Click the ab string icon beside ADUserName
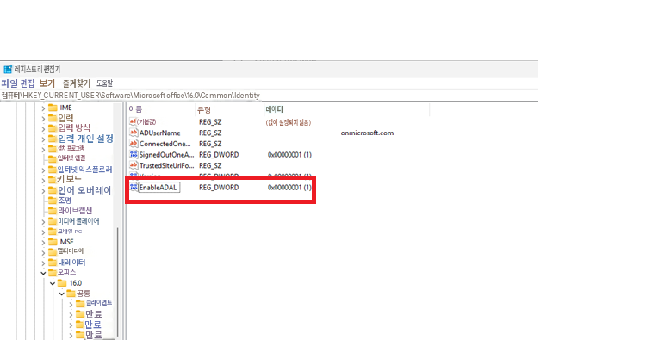This screenshot has height=340, width=646. 133,133
